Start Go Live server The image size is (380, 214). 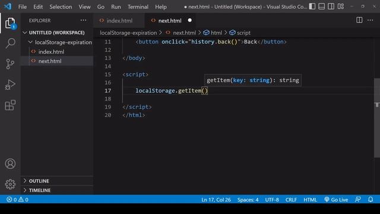[x=336, y=200]
